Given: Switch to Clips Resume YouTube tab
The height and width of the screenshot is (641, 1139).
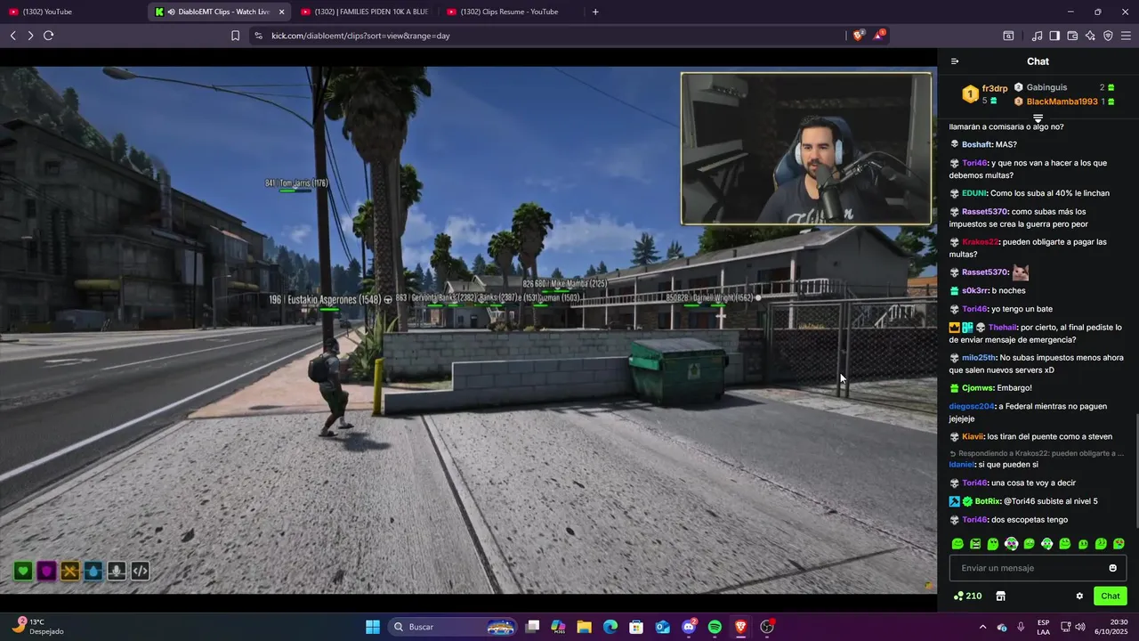Looking at the screenshot, I should tap(509, 12).
